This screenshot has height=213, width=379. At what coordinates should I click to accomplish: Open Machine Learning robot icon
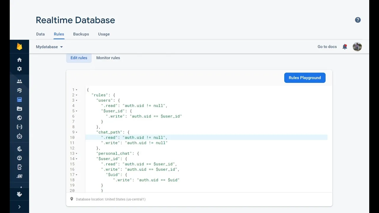tap(20, 136)
